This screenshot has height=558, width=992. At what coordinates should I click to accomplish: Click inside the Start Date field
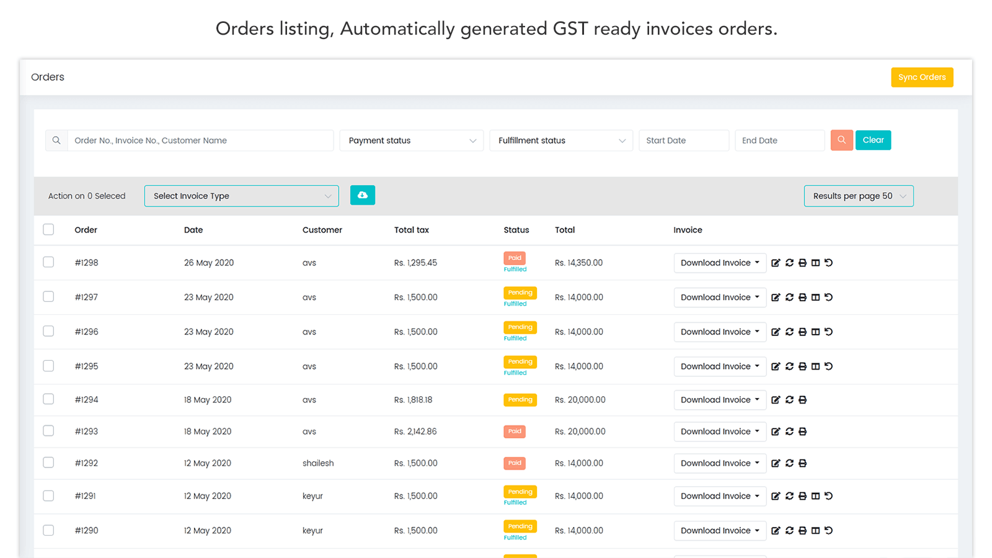point(683,140)
